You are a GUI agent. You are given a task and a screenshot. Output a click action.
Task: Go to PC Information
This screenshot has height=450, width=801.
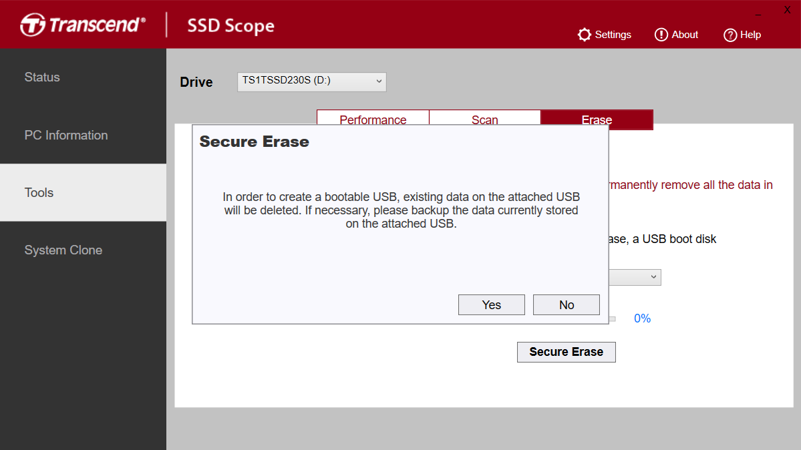click(x=84, y=135)
